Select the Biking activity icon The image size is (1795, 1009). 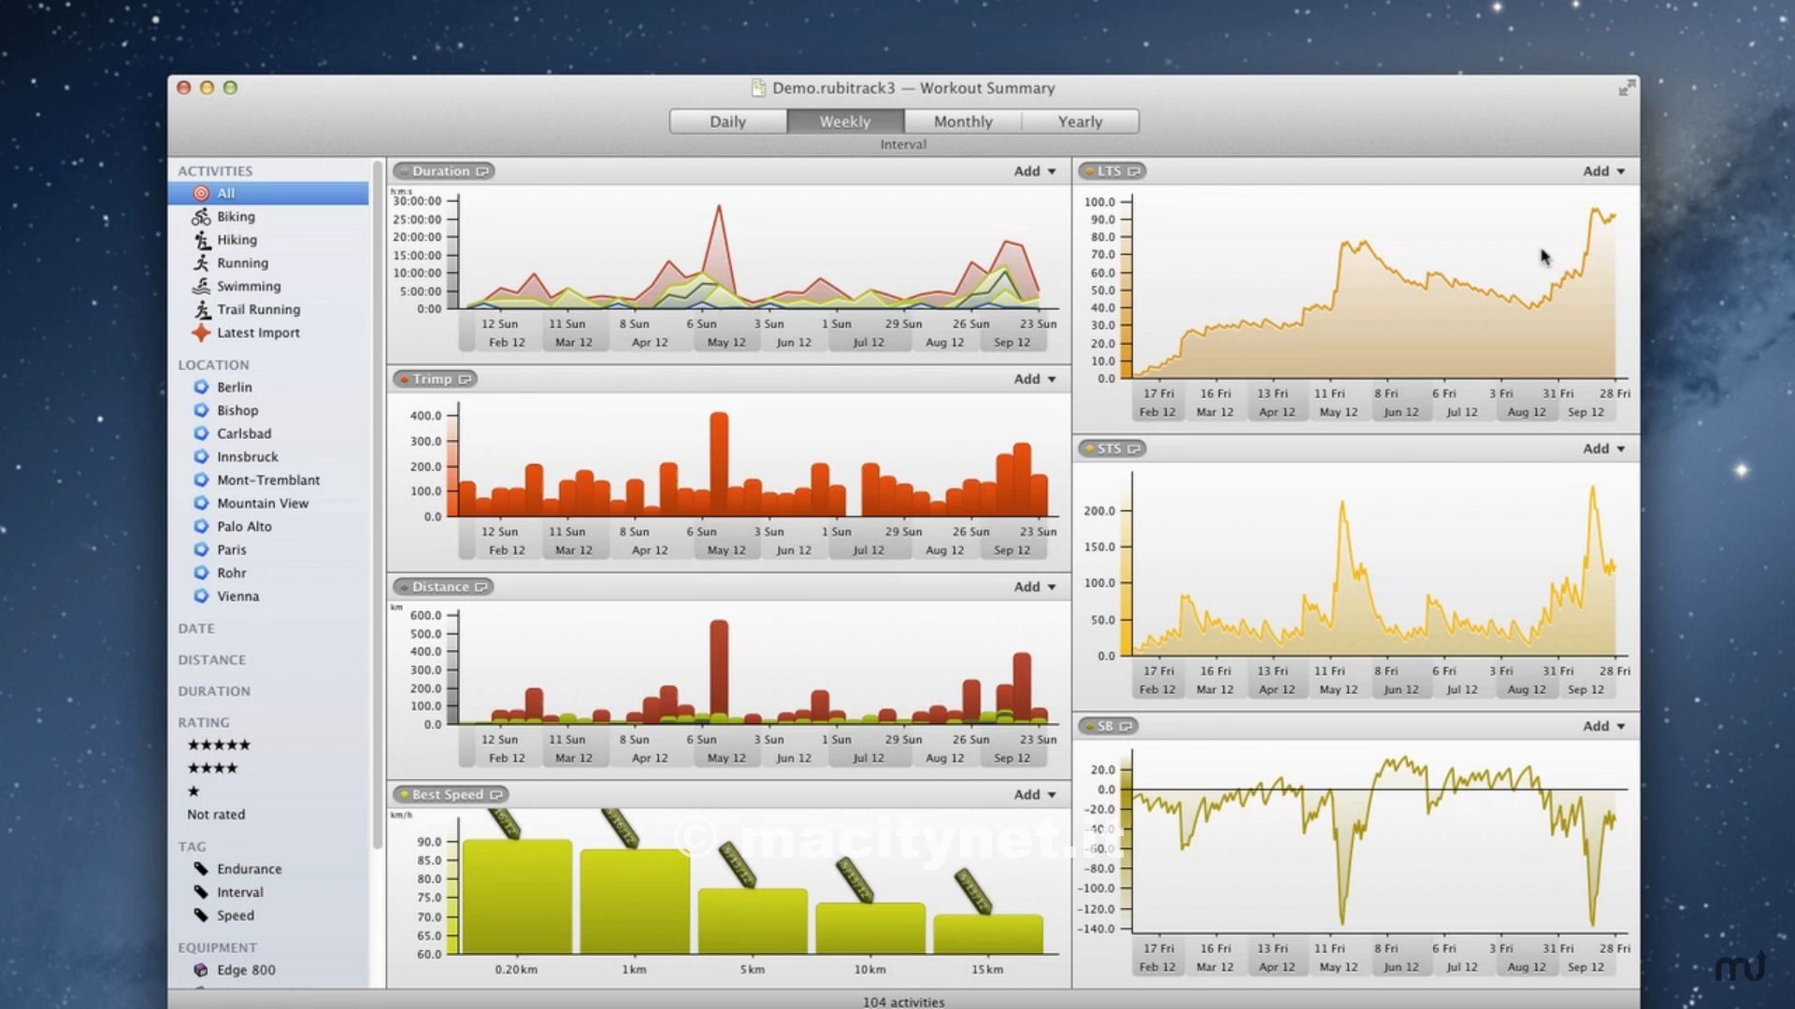[201, 217]
